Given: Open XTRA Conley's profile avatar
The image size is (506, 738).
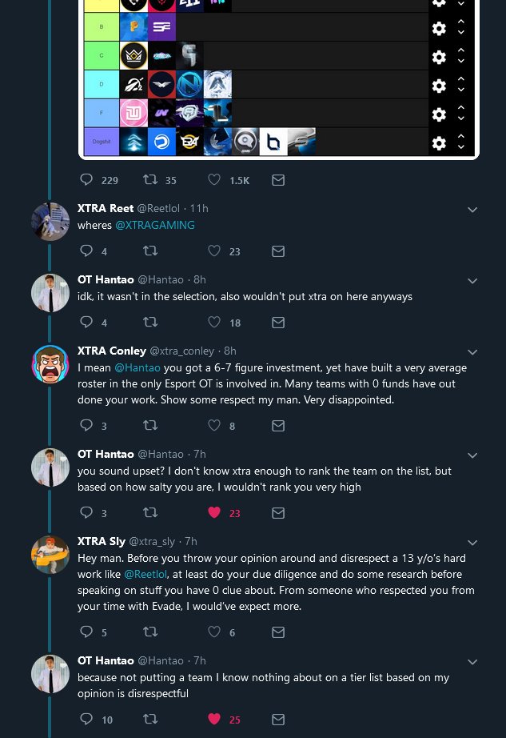Looking at the screenshot, I should pos(50,364).
